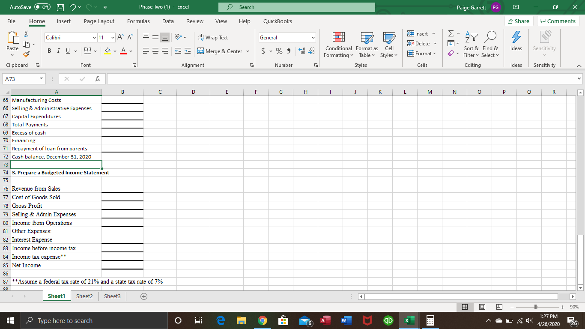Open the font size dropdown

click(113, 38)
